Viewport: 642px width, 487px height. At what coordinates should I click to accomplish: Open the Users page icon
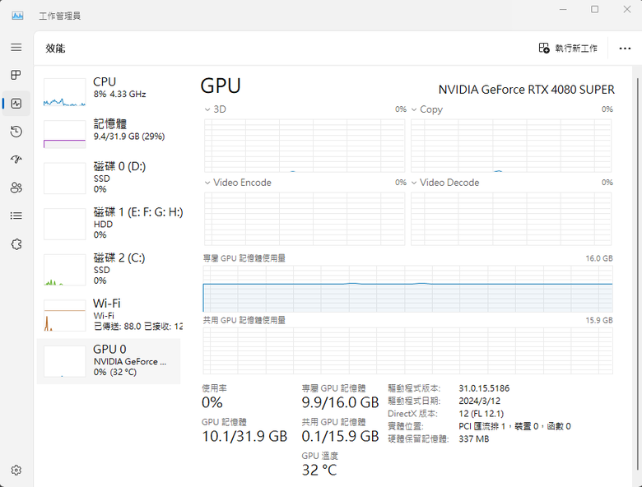pyautogui.click(x=16, y=188)
